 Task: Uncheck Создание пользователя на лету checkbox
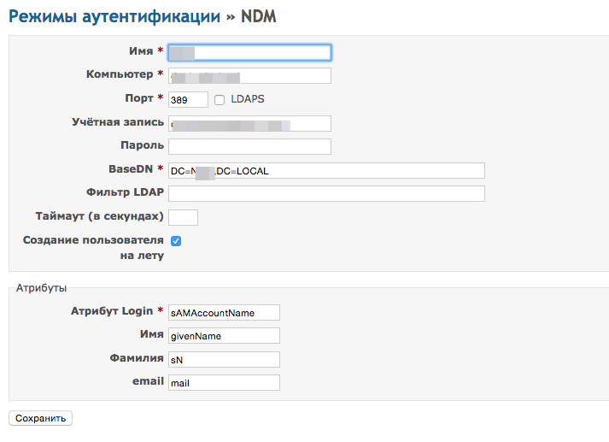(176, 241)
